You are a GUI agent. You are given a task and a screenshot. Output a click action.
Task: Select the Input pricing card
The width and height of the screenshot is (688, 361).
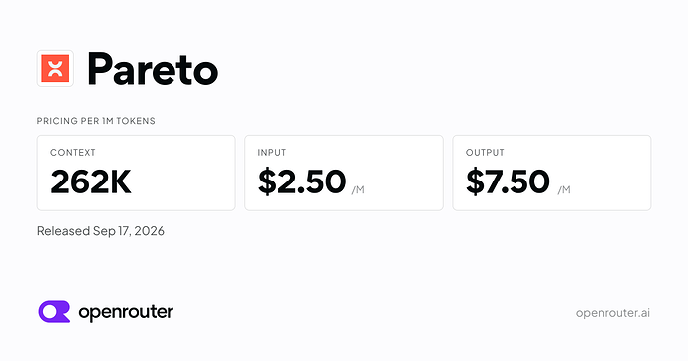(344, 173)
